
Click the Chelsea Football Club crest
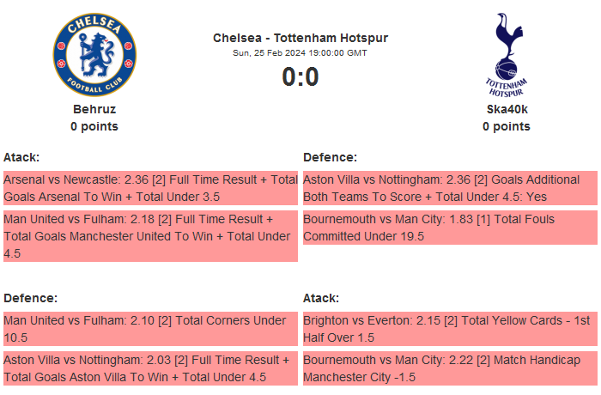click(x=94, y=56)
